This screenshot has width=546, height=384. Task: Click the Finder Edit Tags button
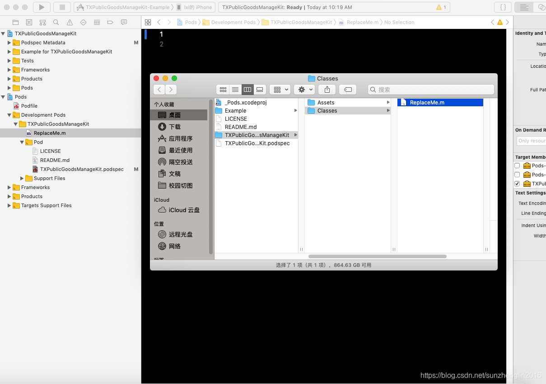(348, 90)
